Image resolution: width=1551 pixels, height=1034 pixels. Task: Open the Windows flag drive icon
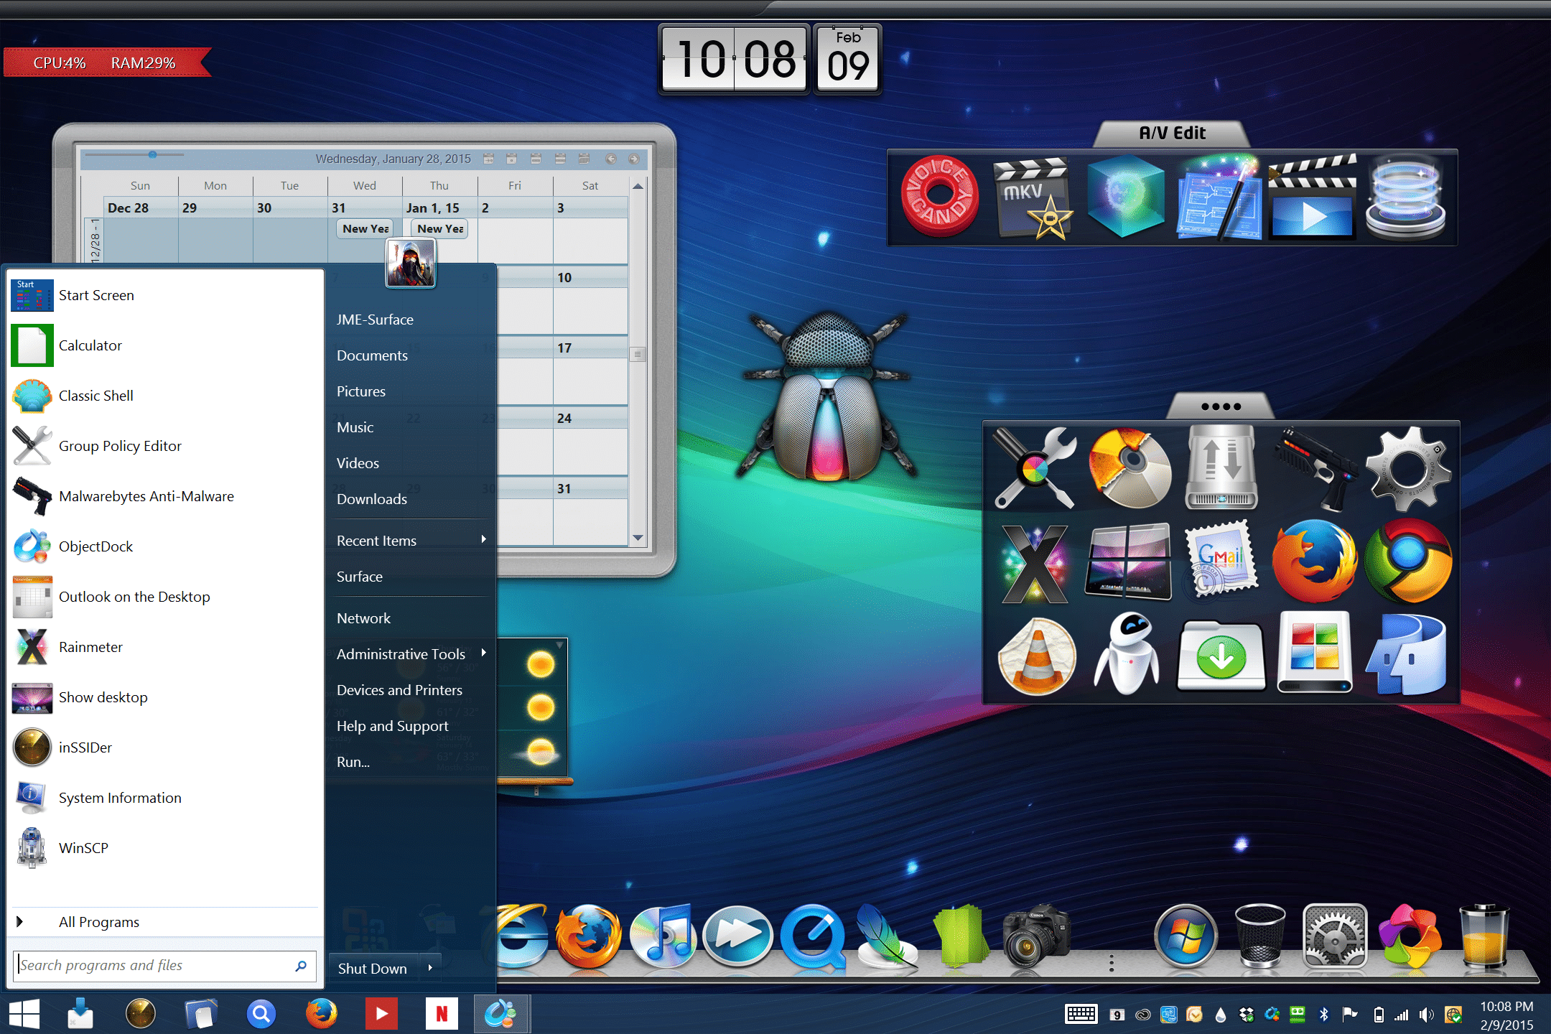tap(1315, 653)
